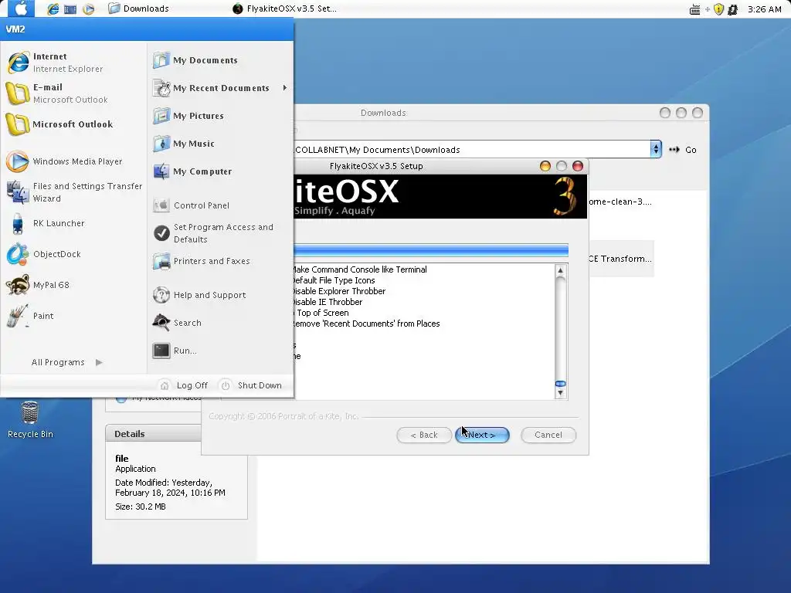Select "Remove 'Recent Documents' from Places" line
Screen dimensions: 791x593
(365, 324)
